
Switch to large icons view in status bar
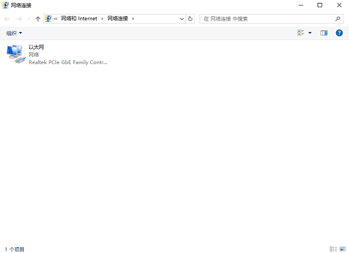(342, 248)
